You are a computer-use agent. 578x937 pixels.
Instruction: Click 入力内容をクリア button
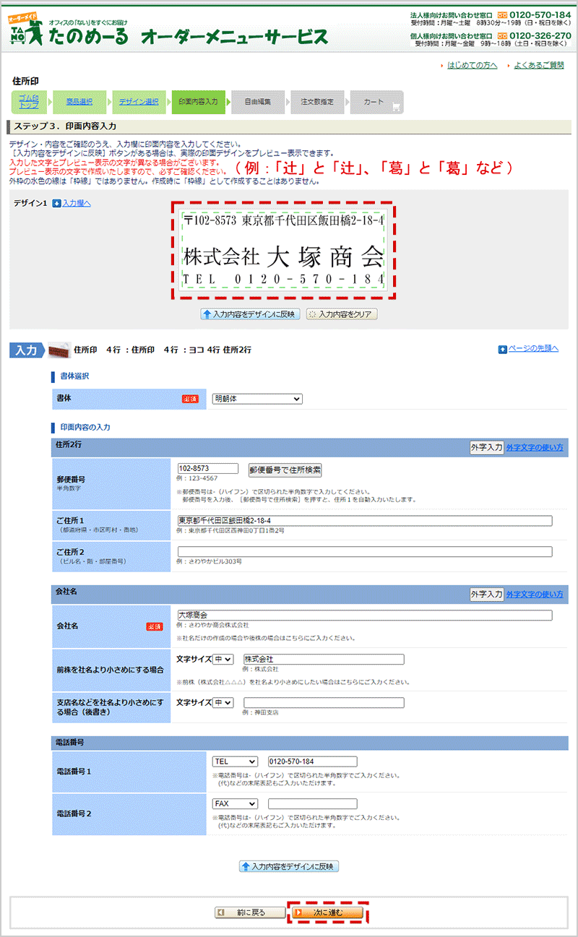click(x=342, y=314)
